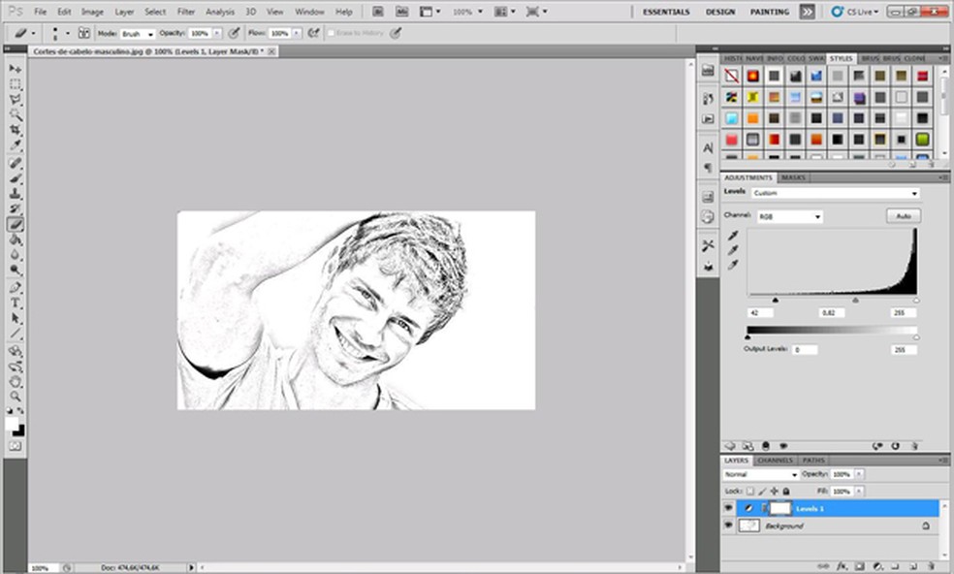Open the layer blend mode Normal dropdown
Image resolution: width=954 pixels, height=574 pixels.
(761, 475)
